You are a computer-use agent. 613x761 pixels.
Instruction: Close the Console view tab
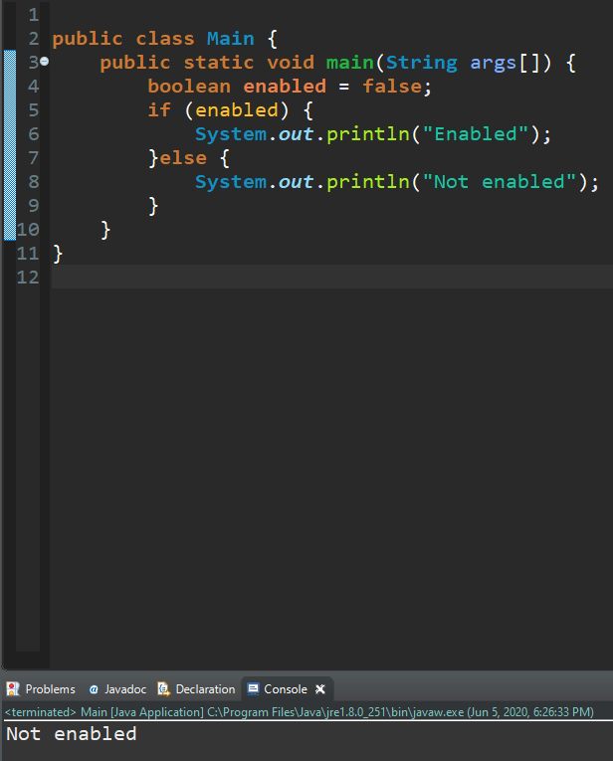pos(320,688)
